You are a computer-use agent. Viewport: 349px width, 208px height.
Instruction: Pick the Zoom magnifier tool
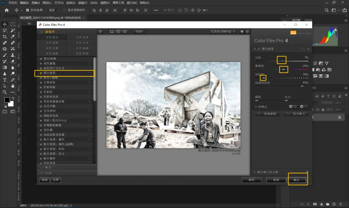click(x=5, y=92)
